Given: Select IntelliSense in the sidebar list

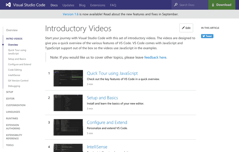Looking at the screenshot, I should (x=15, y=75).
